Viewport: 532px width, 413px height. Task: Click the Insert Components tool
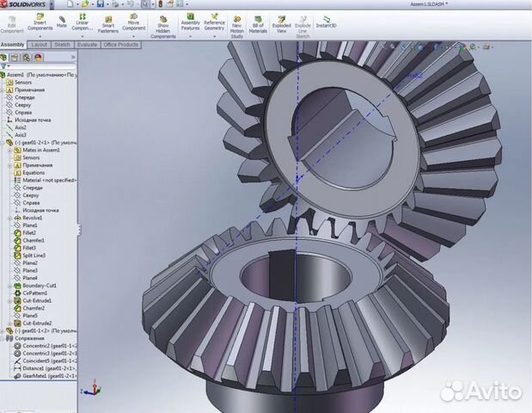(40, 22)
